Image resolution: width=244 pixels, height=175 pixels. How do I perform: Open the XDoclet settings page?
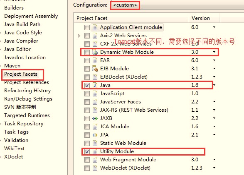tap(14, 157)
